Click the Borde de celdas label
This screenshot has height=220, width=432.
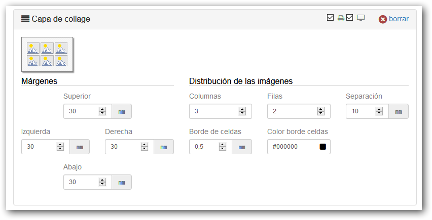(215, 132)
